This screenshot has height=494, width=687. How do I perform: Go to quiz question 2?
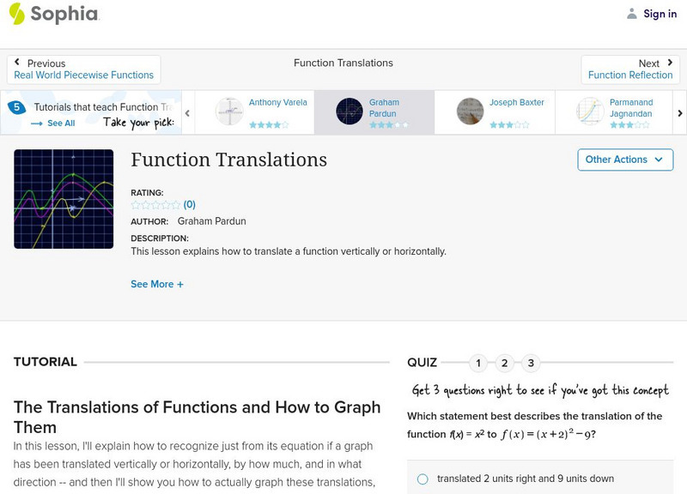[x=505, y=363]
